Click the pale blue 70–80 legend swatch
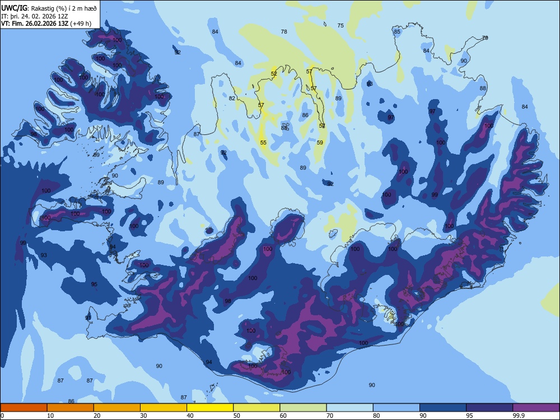560x420 pixels. point(350,408)
